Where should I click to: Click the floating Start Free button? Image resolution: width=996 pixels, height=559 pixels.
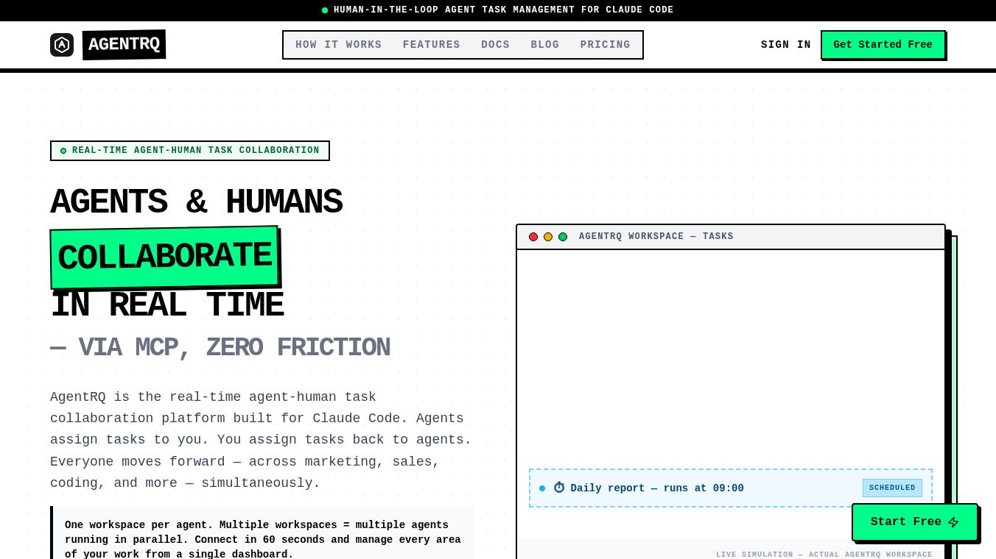[x=915, y=522]
